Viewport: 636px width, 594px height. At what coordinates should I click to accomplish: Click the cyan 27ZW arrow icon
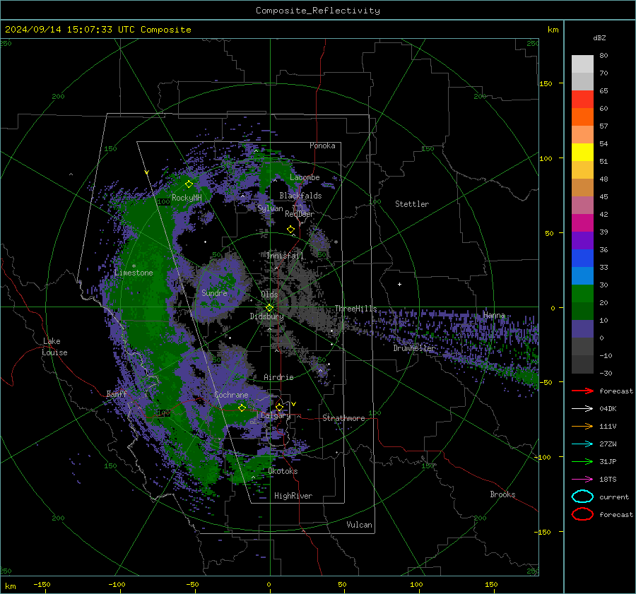(x=582, y=444)
